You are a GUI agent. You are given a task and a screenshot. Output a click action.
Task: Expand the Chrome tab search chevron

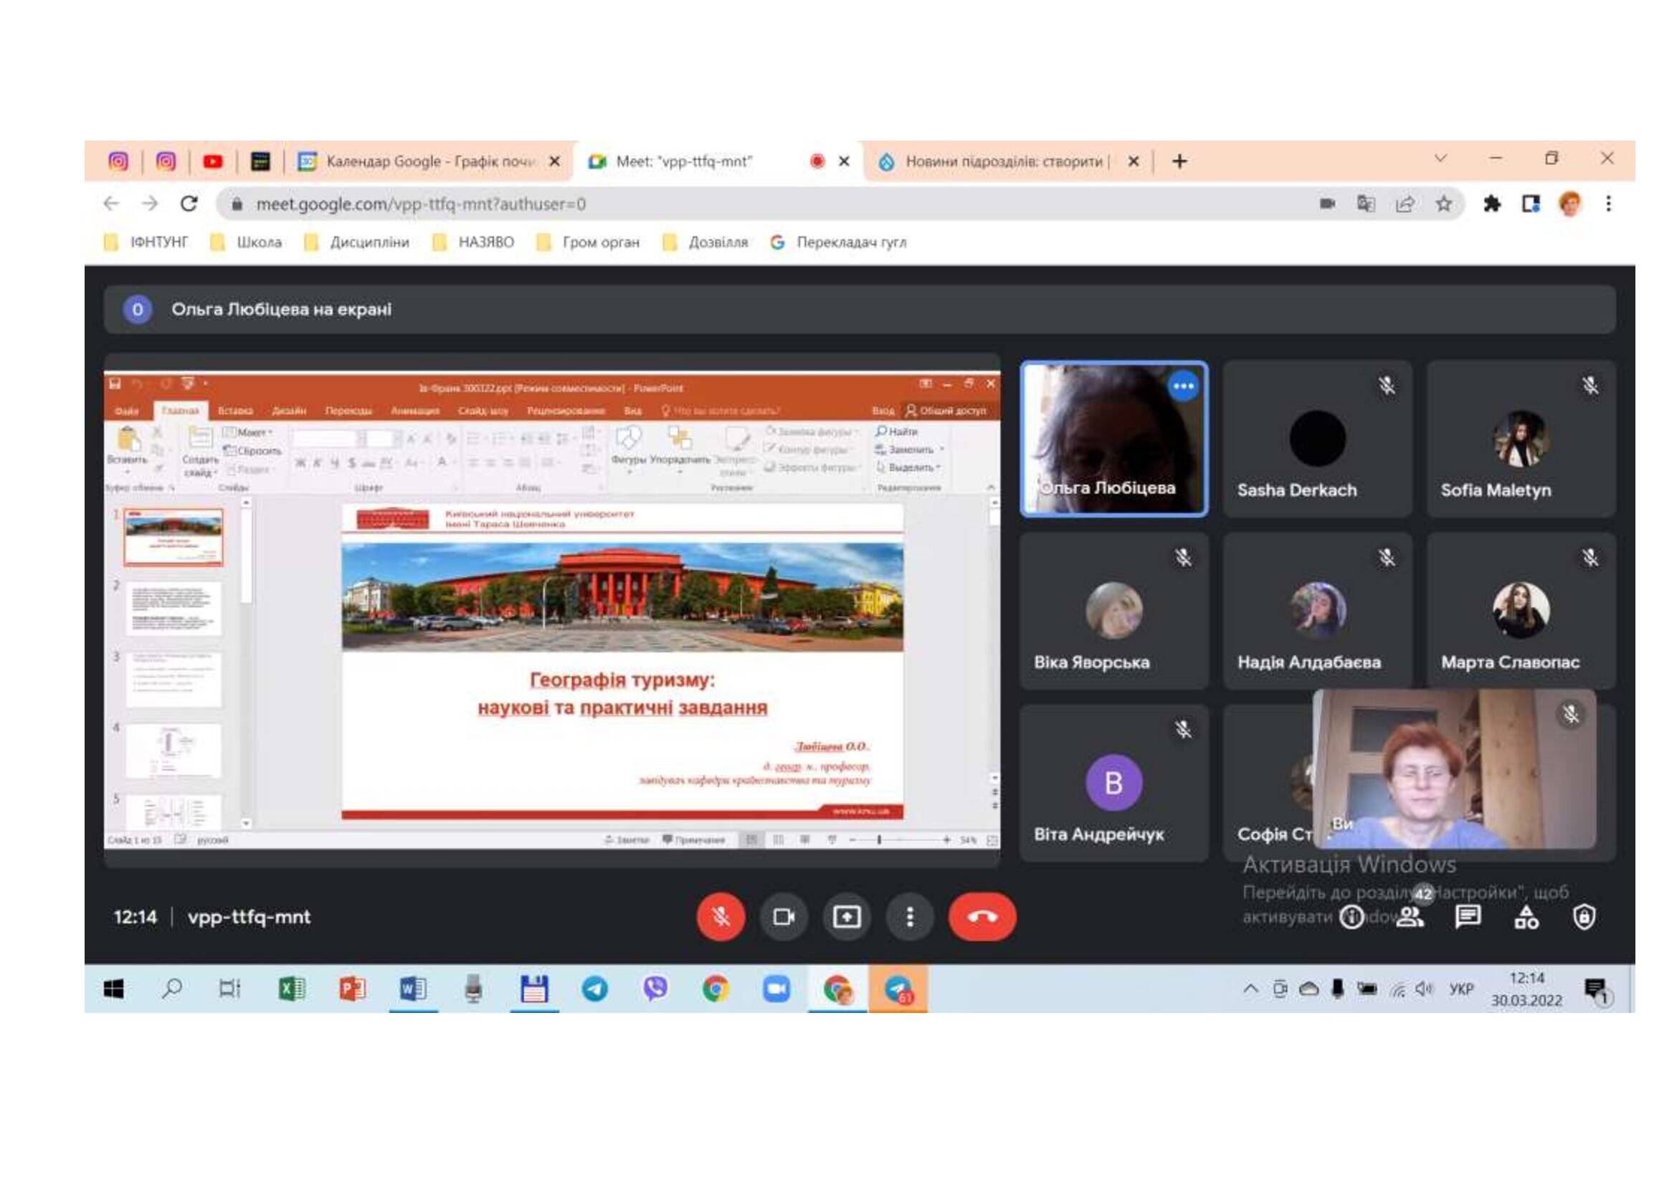[1440, 158]
